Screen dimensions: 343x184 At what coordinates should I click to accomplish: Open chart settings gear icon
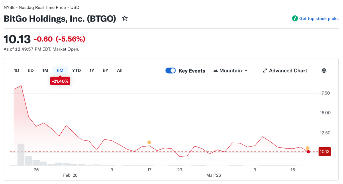324,71
